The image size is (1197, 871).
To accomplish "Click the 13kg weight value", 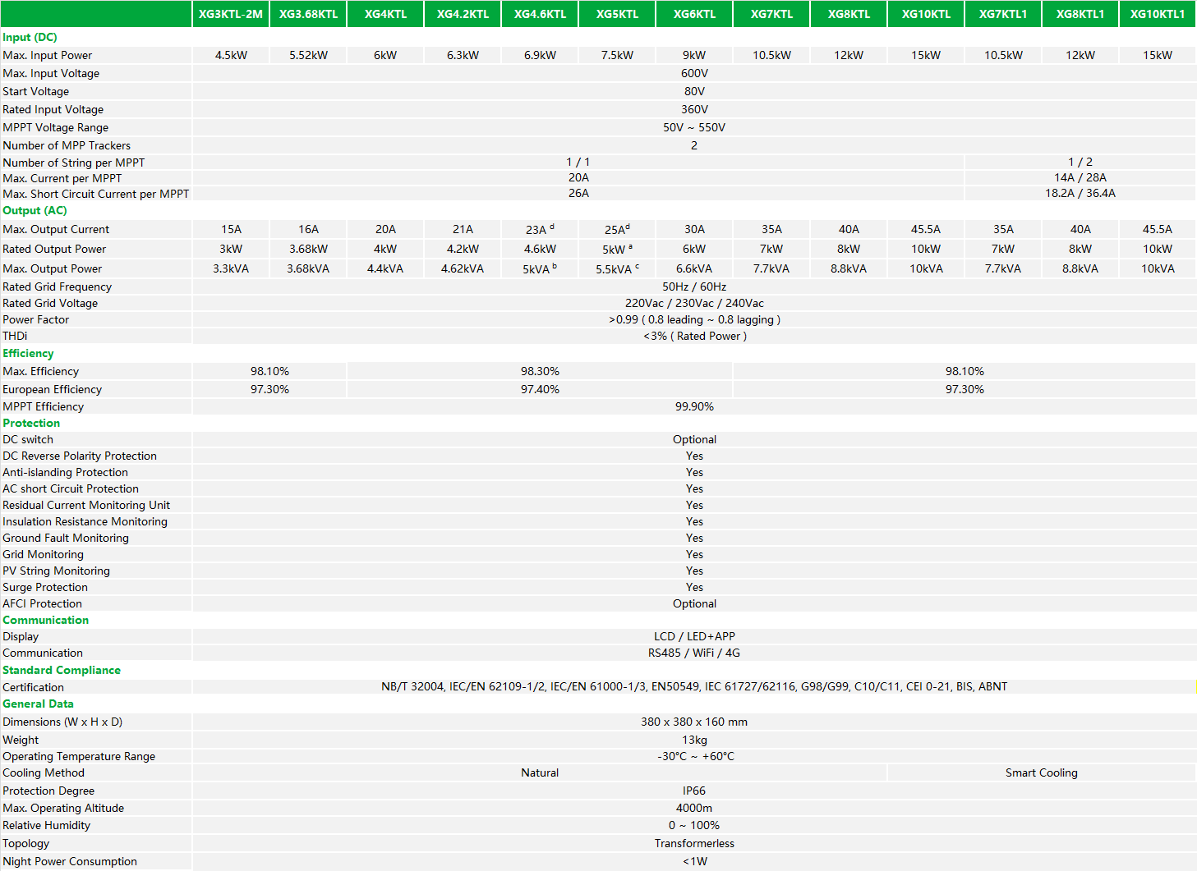I will coord(694,740).
